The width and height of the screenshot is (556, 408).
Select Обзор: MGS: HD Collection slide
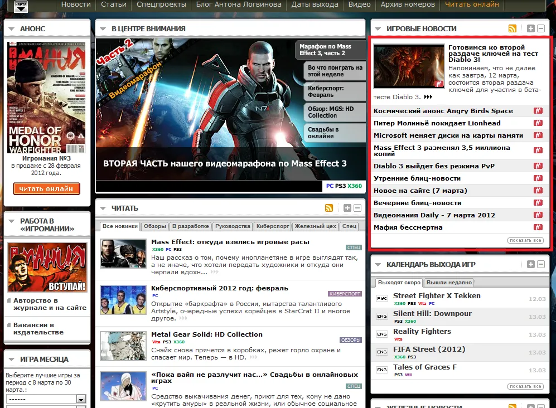pyautogui.click(x=330, y=112)
